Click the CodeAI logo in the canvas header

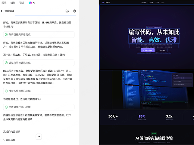pyautogui.click(x=106, y=3)
